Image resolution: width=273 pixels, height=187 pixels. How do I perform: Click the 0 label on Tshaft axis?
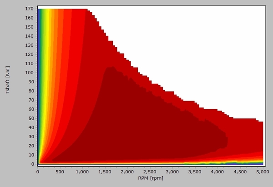(x=32, y=164)
